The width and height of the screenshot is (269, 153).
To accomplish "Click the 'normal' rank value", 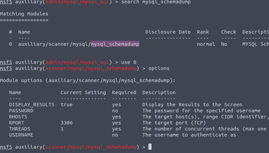I will tap(206, 44).
